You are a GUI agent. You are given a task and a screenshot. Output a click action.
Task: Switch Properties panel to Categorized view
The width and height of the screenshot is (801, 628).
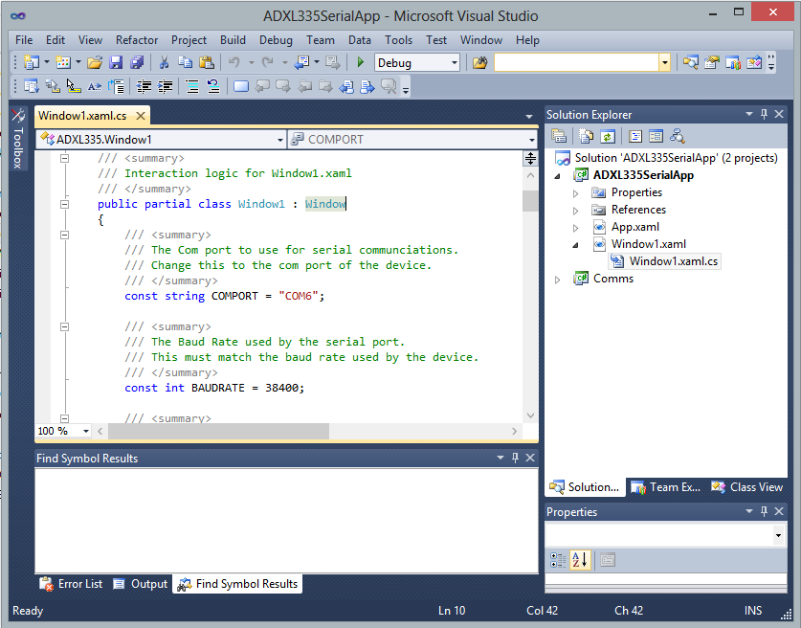click(558, 560)
